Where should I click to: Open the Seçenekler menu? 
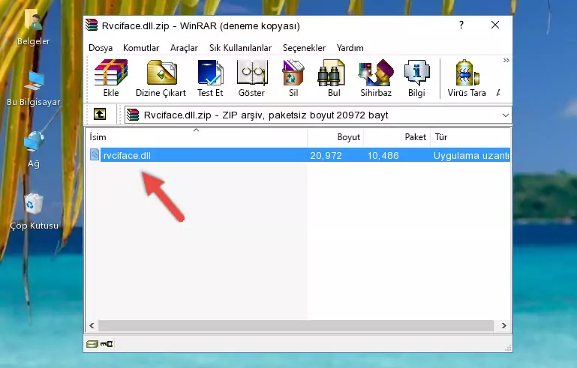tap(304, 48)
